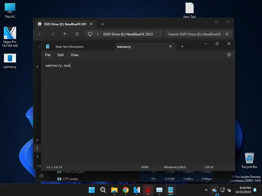Screen dimensions: 262x196
Task: Open clock and date 8:48 PM
Action: [243, 190]
